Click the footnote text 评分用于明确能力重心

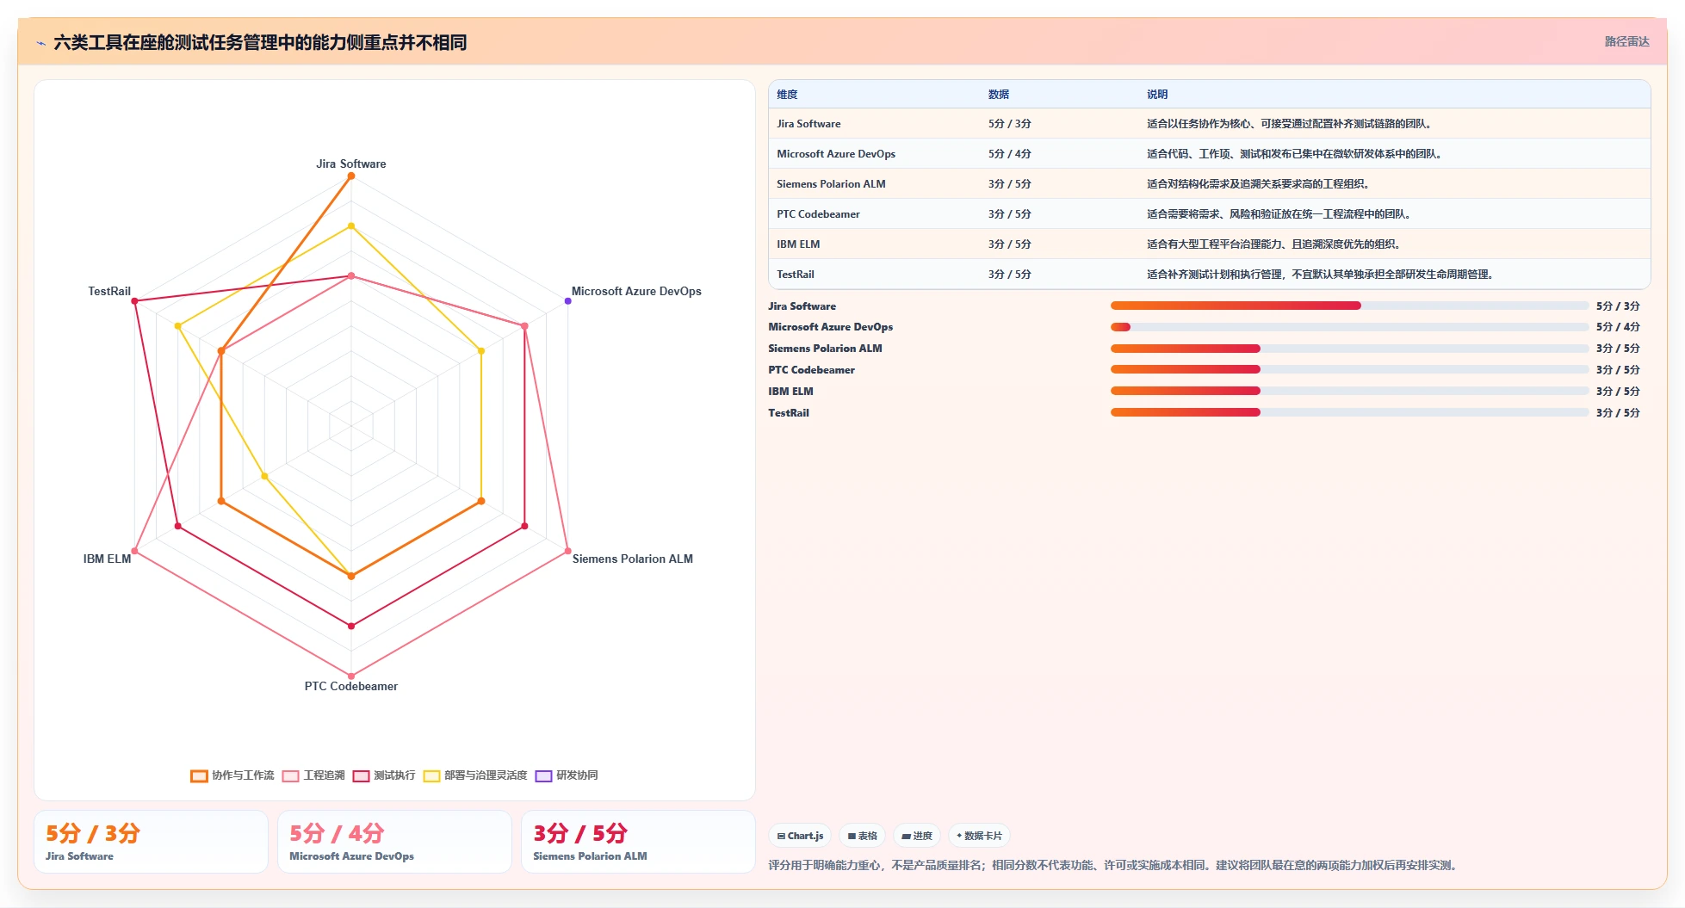1114,865
